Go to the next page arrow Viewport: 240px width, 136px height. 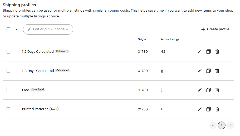(231, 125)
